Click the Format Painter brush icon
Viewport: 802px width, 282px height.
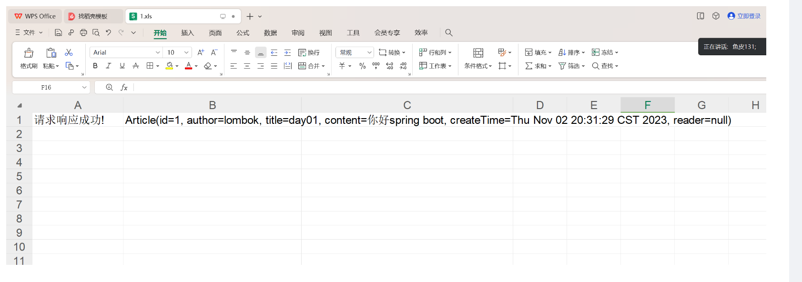click(29, 53)
